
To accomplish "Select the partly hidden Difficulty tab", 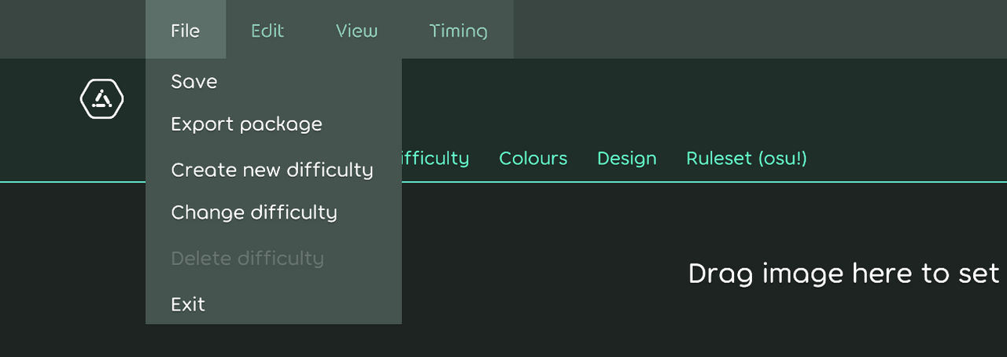I will (x=436, y=158).
